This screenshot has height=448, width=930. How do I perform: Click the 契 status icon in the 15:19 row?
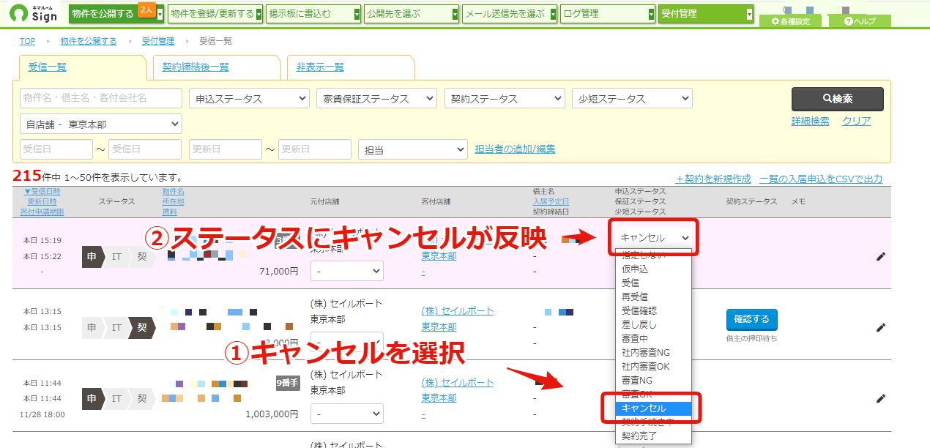click(141, 256)
